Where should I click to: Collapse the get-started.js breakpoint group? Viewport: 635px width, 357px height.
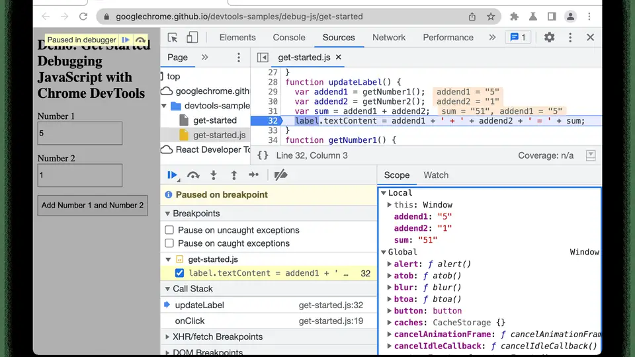pos(167,259)
